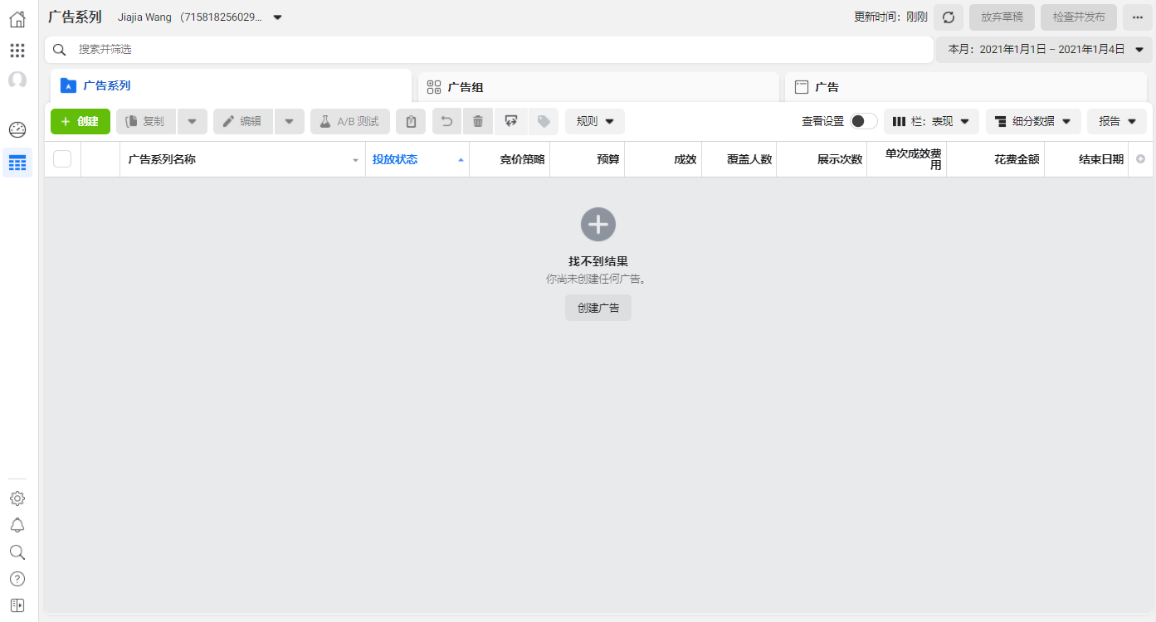
Task: Expand the 规则 dropdown
Action: pyautogui.click(x=594, y=122)
